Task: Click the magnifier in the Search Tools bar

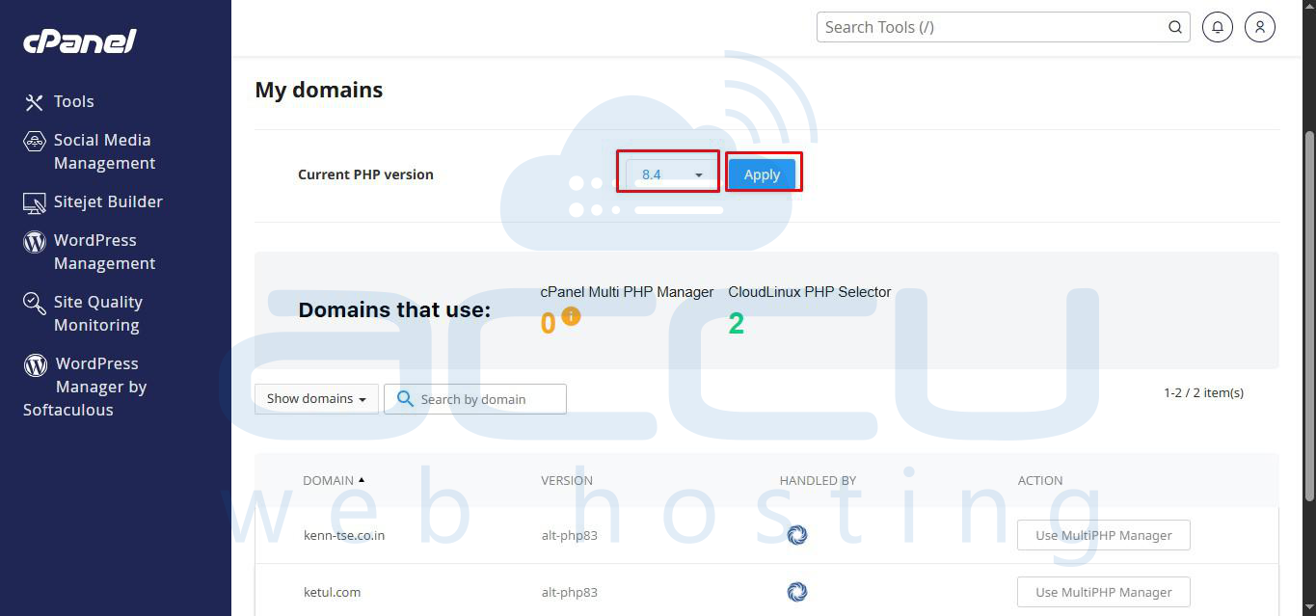Action: 1174,27
